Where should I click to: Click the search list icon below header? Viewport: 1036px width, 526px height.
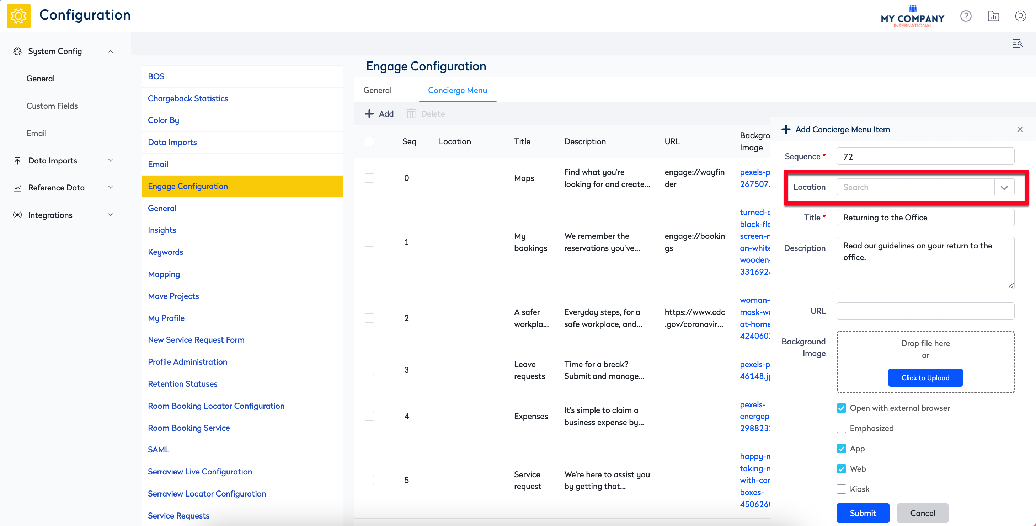click(x=1017, y=43)
